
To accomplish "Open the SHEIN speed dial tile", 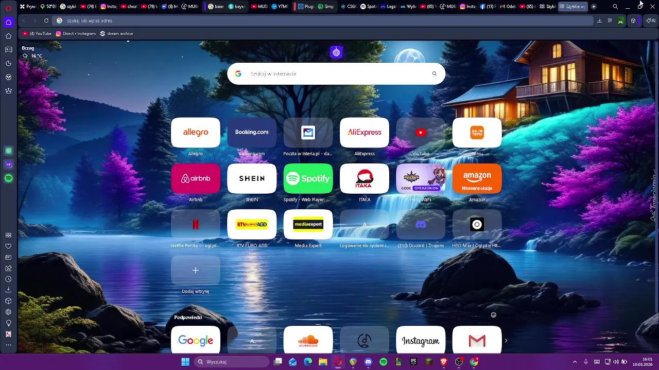I will (x=252, y=178).
